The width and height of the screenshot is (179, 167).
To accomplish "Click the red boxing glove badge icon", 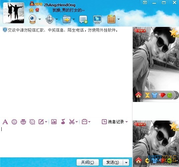I will click(x=37, y=10).
